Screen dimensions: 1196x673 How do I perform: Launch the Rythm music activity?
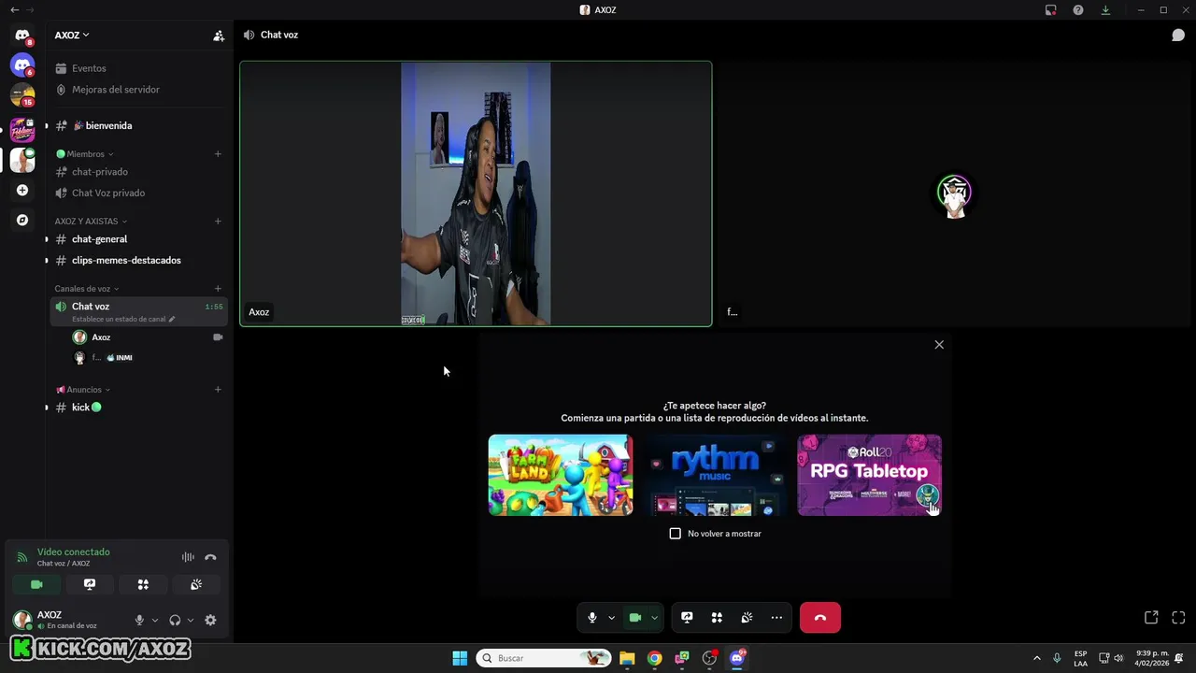[715, 475]
